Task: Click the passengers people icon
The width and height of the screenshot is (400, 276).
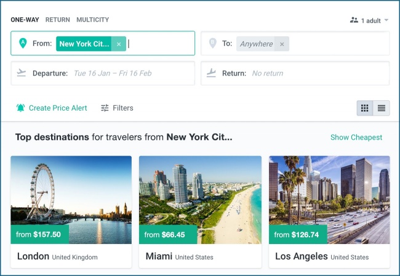Action: pyautogui.click(x=354, y=20)
